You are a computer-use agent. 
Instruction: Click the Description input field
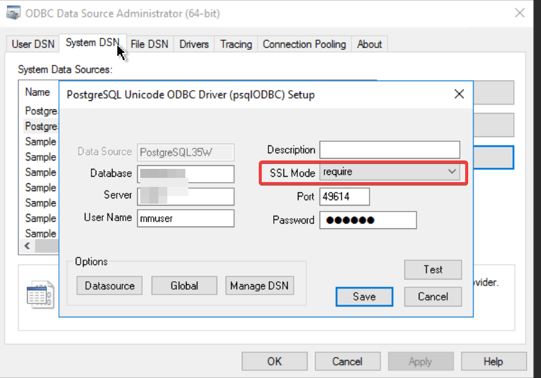pos(389,150)
